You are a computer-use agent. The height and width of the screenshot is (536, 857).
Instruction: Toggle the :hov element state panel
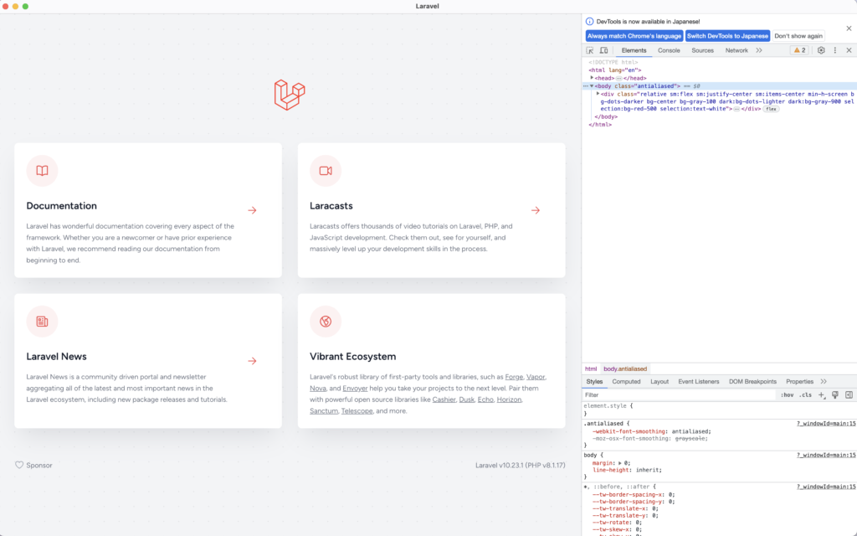pyautogui.click(x=787, y=394)
